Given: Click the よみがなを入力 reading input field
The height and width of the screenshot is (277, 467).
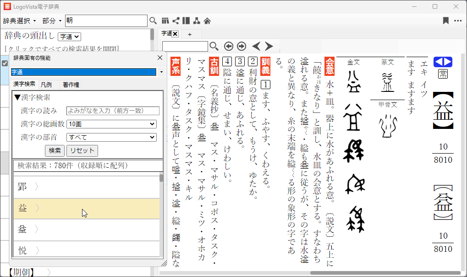Looking at the screenshot, I should (113, 111).
